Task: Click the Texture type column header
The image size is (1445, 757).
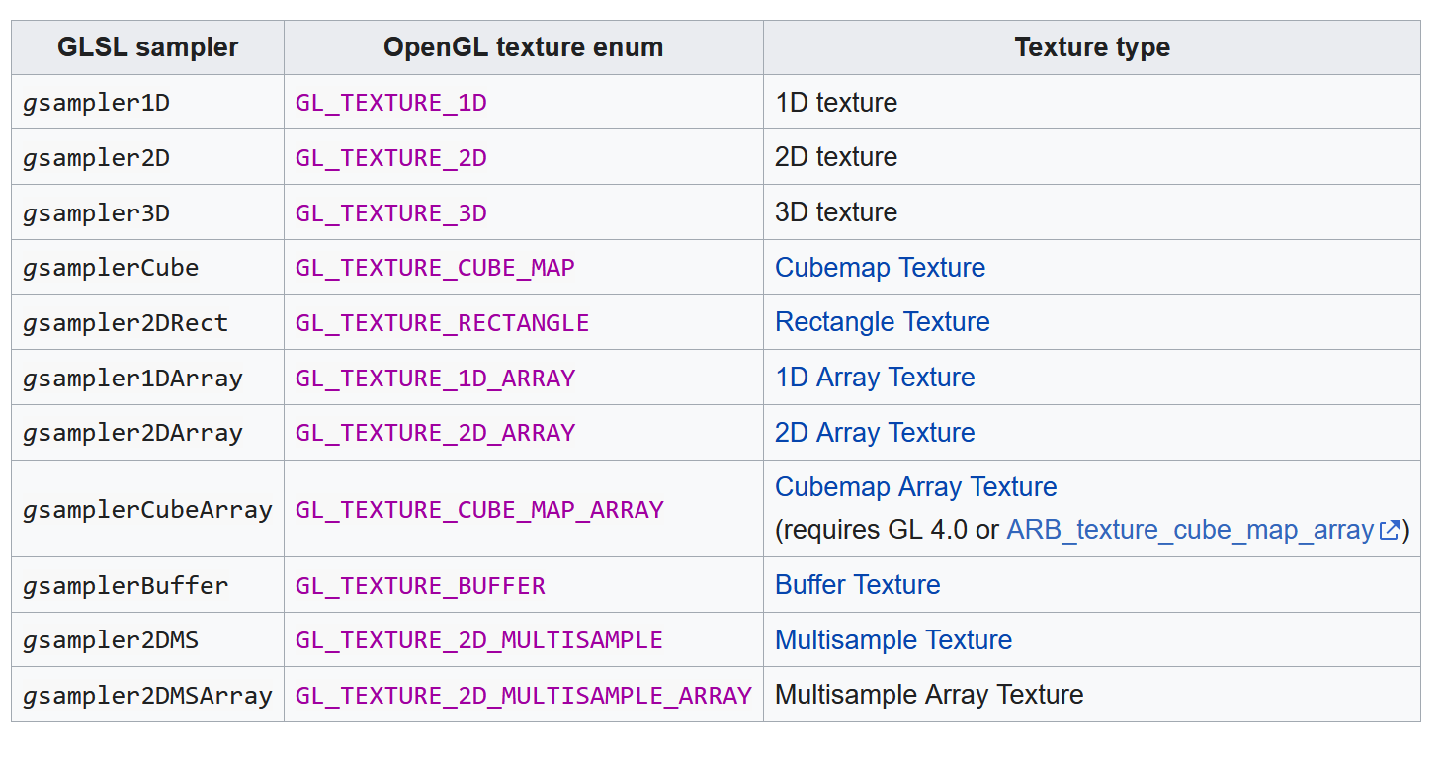Action: point(1091,47)
